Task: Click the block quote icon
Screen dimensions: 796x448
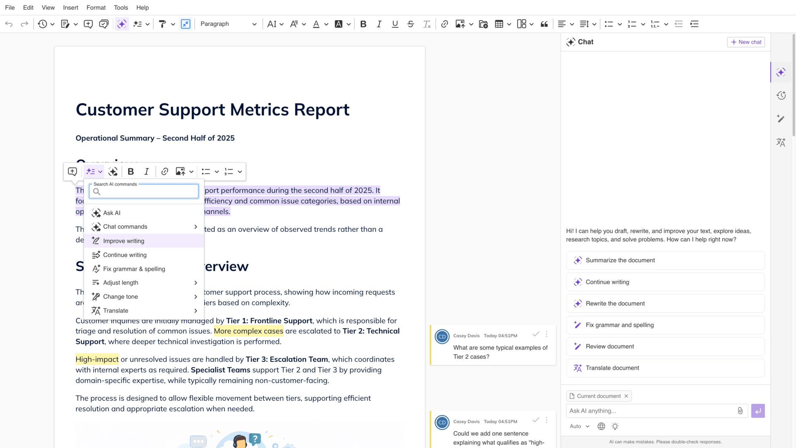Action: coord(544,24)
